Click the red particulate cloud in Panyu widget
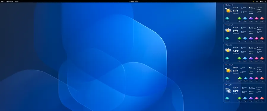 pos(262,98)
